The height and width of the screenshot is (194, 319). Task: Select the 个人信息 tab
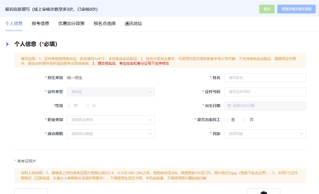pyautogui.click(x=14, y=24)
